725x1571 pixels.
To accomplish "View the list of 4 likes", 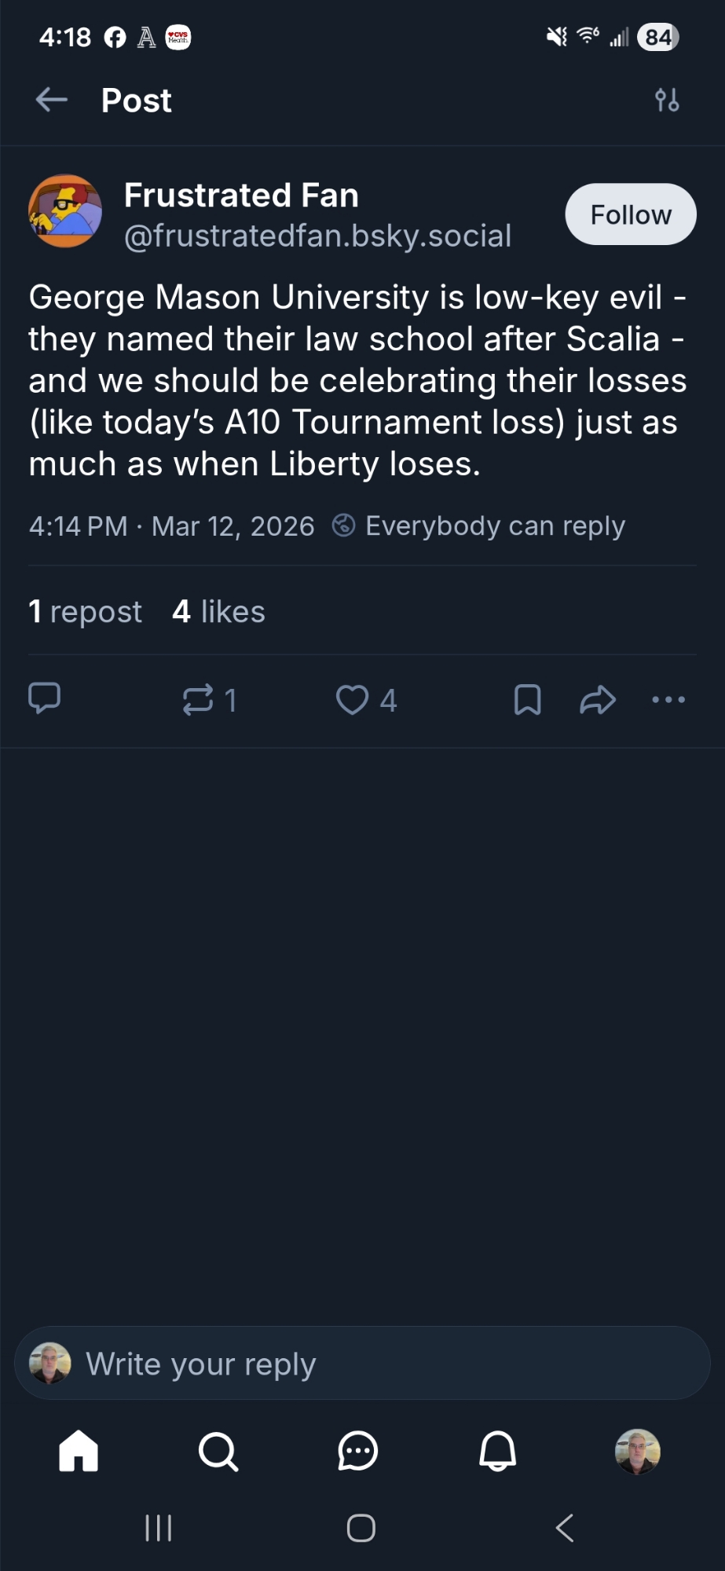I will click(x=218, y=611).
